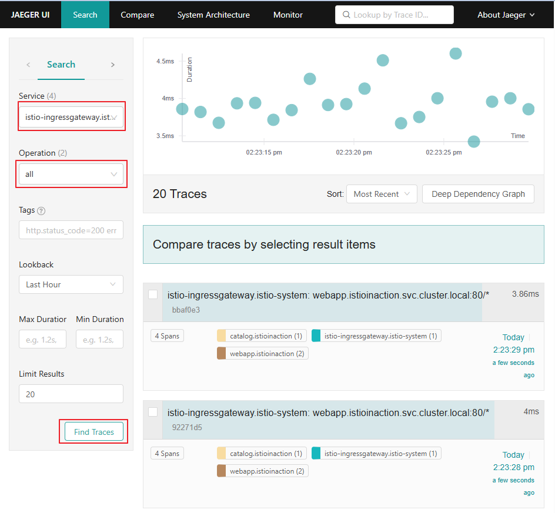Click the Lookup by Trace ID field
Image resolution: width=555 pixels, height=513 pixels.
[x=394, y=15]
